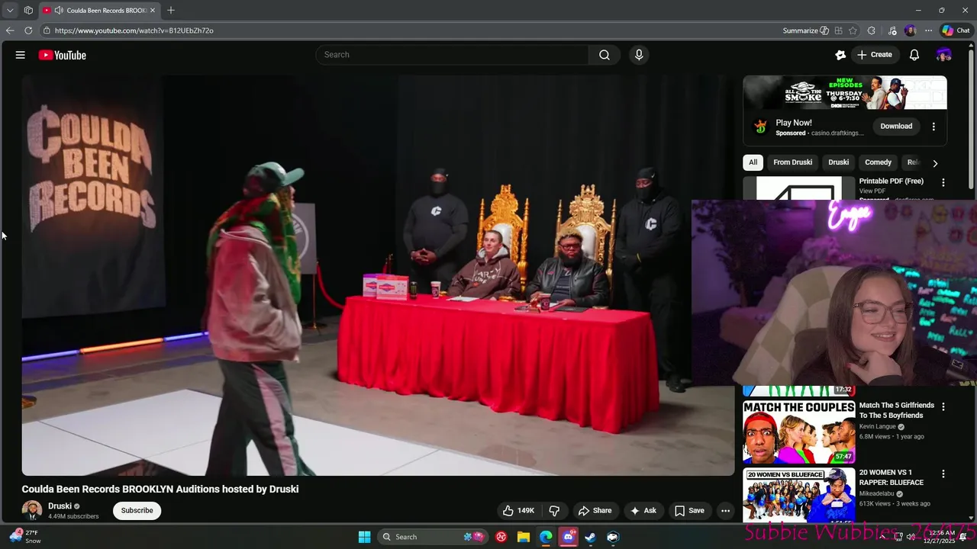Image resolution: width=977 pixels, height=549 pixels.
Task: Open options menu for sponsored DraftKings ad
Action: tap(933, 127)
